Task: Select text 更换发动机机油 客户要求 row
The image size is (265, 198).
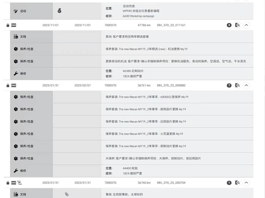Action: [176, 61]
